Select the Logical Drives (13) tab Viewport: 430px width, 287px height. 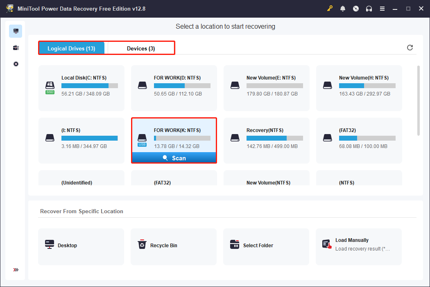[x=71, y=48]
